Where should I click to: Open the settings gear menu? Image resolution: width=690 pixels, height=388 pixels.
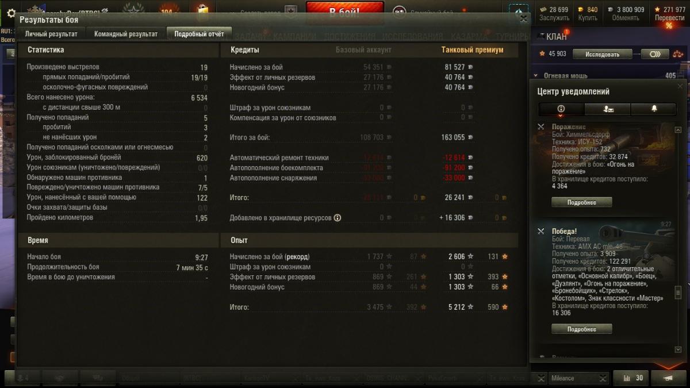11,12
